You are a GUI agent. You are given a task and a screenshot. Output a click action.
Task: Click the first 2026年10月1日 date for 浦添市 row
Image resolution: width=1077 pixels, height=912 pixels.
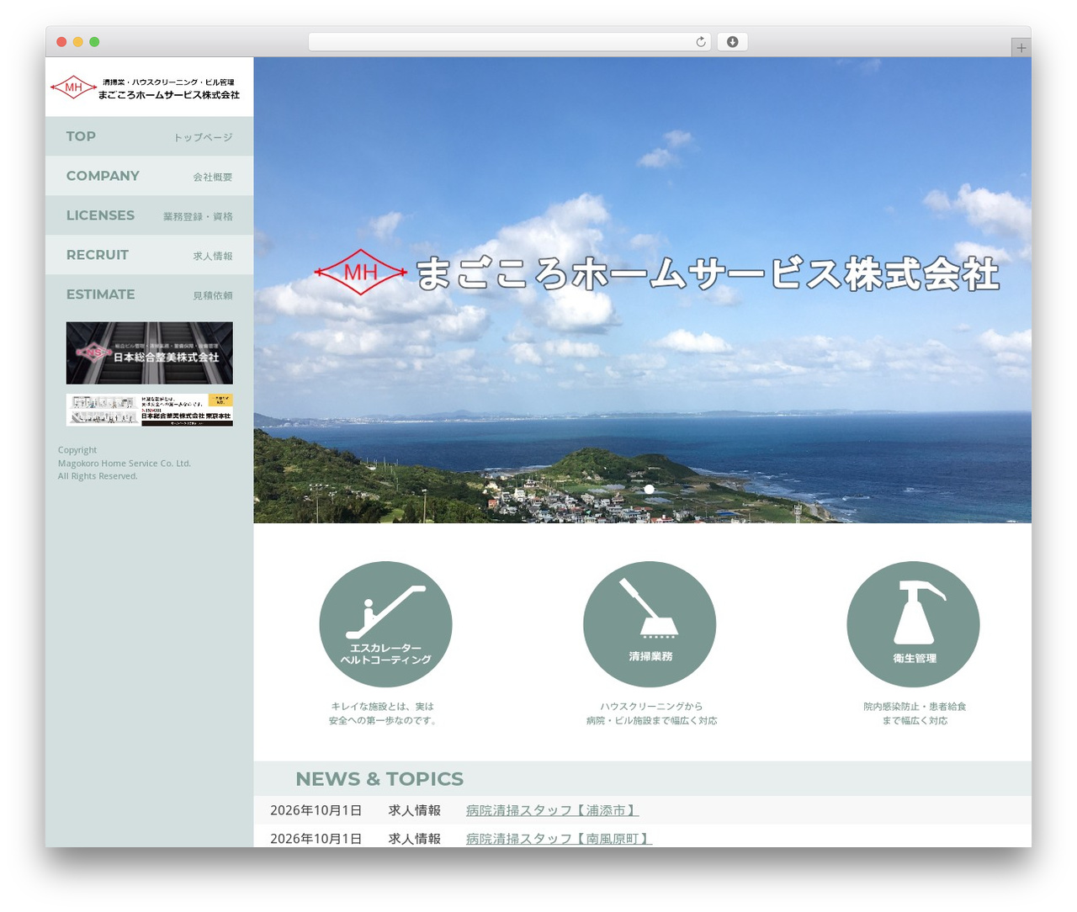(x=316, y=810)
